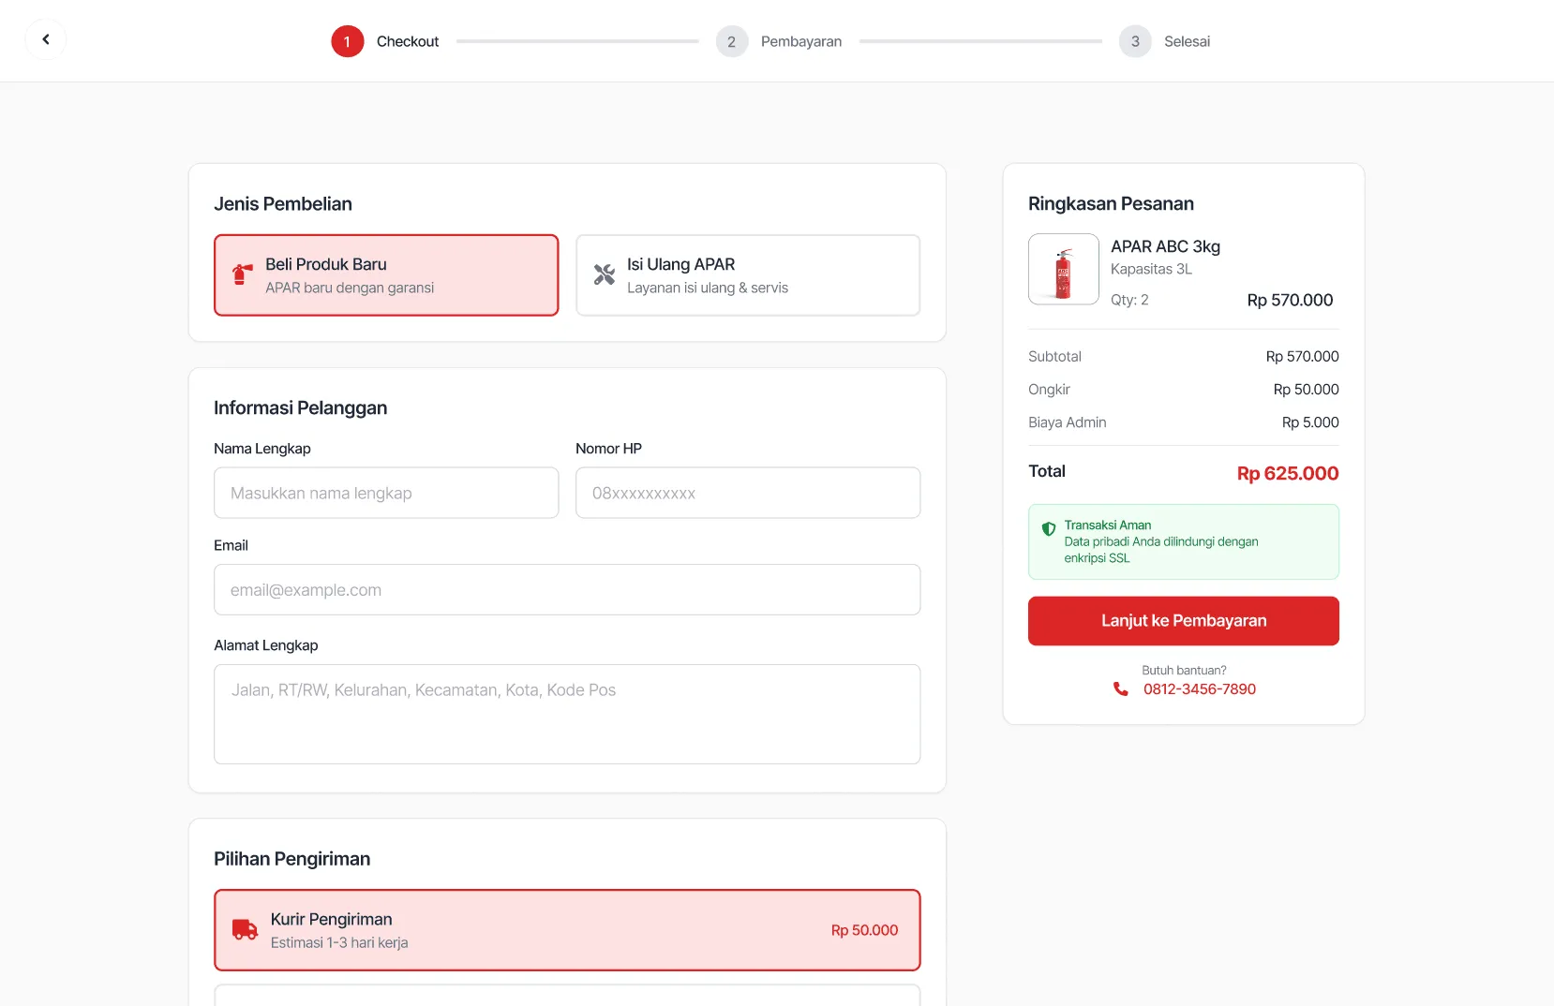Call help number 0812-3456-7890
1554x1006 pixels.
click(1200, 689)
